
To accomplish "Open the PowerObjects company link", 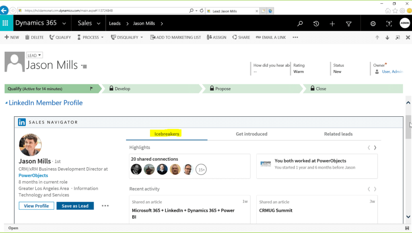I will point(33,175).
